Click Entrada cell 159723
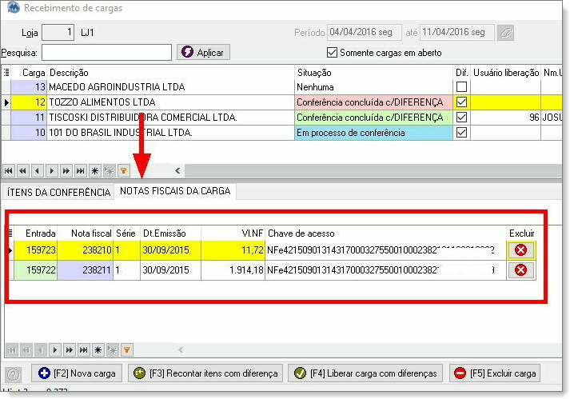Viewport: 570px width, 399px height. pos(36,250)
